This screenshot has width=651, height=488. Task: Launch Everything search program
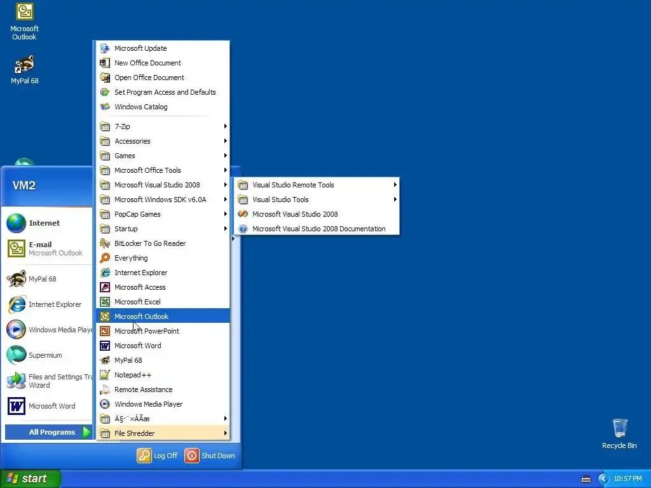[x=163, y=258]
